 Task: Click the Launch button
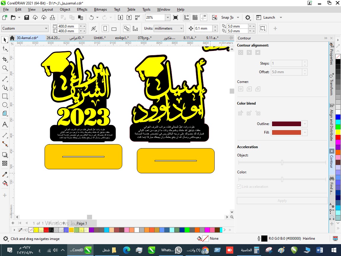click(x=269, y=17)
